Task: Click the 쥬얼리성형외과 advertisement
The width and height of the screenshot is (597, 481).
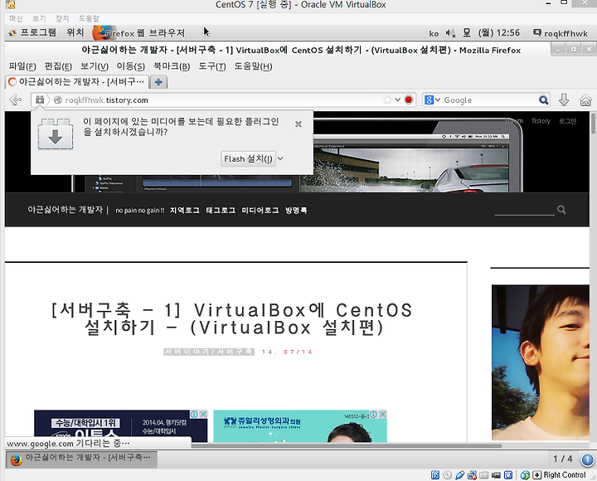Action: (x=300, y=426)
